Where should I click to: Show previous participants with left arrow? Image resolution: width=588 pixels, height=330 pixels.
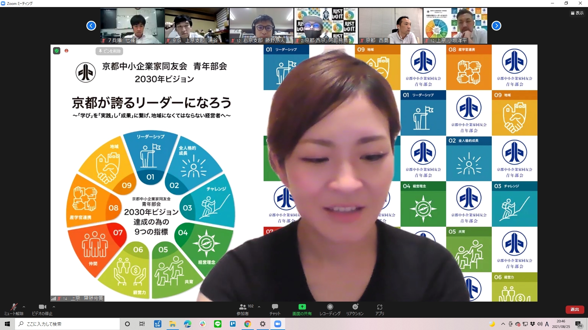(91, 26)
